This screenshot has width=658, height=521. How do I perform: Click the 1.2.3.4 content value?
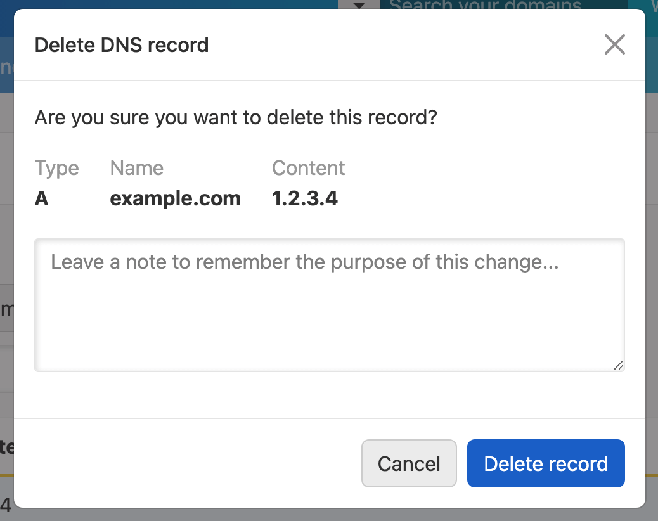[x=305, y=198]
